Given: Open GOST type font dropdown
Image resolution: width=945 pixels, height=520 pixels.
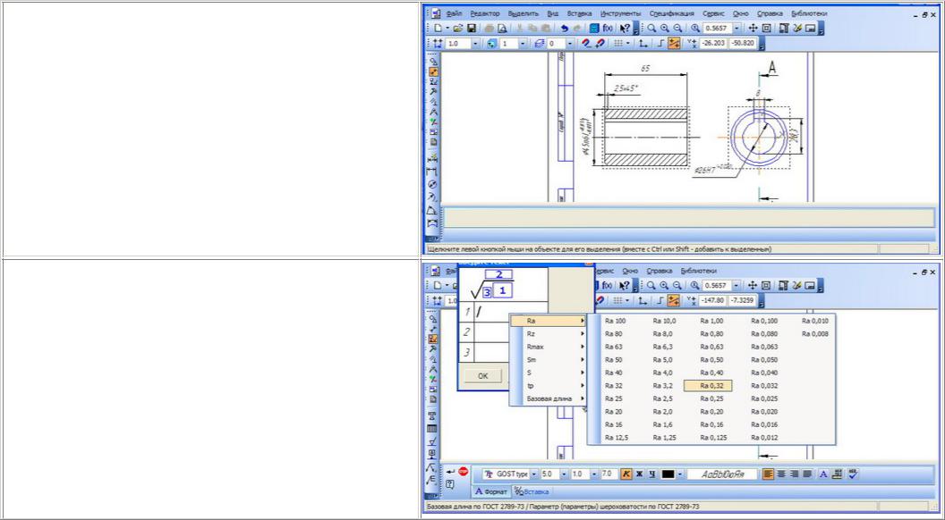Looking at the screenshot, I should click(x=534, y=474).
